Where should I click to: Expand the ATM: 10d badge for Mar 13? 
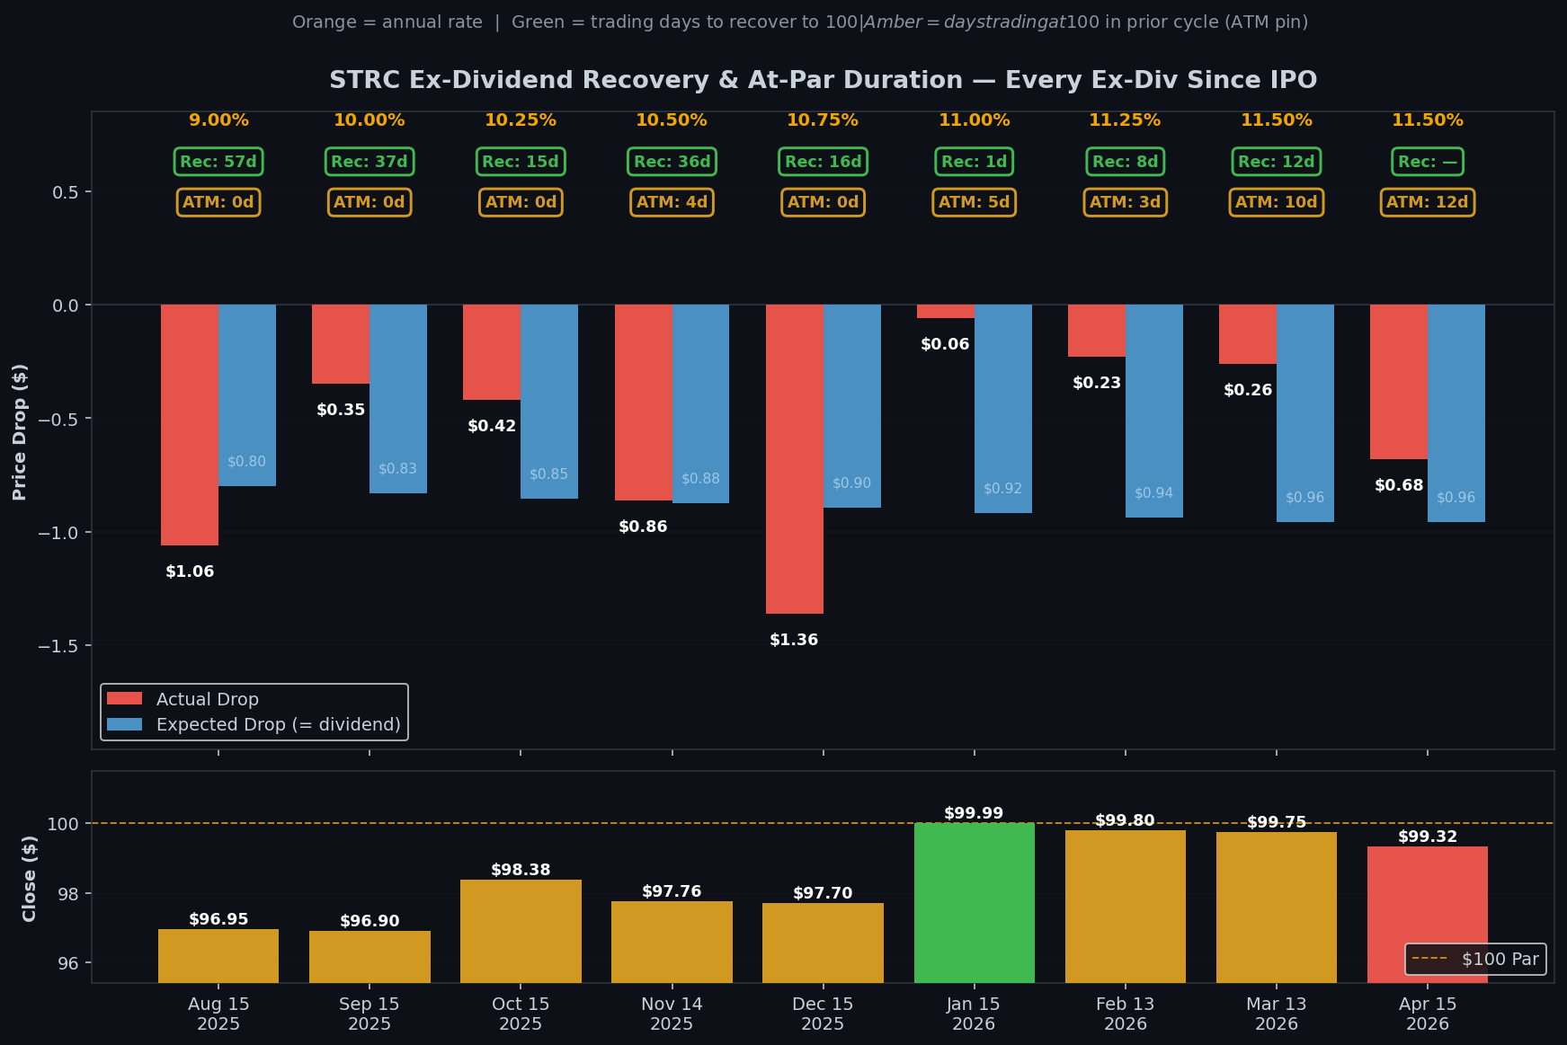[x=1276, y=202]
